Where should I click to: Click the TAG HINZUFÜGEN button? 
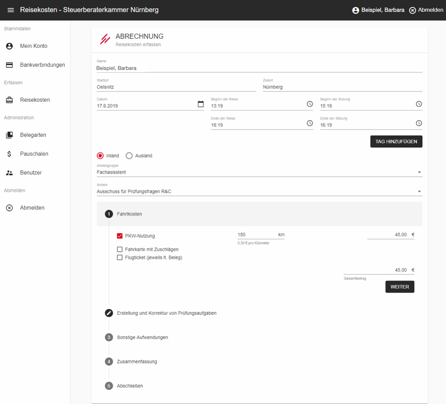(x=396, y=141)
